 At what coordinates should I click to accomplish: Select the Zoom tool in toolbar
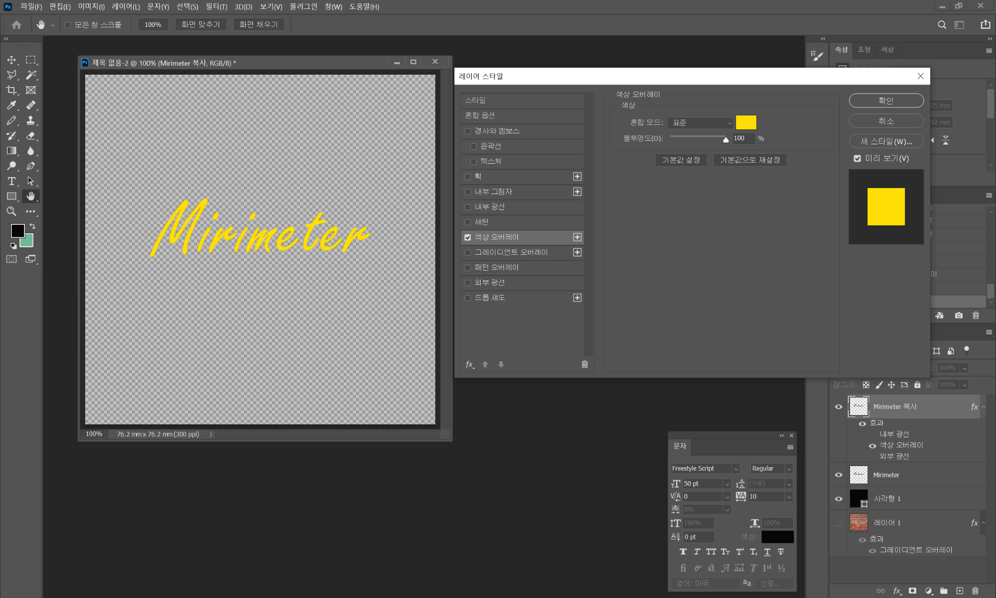(11, 211)
